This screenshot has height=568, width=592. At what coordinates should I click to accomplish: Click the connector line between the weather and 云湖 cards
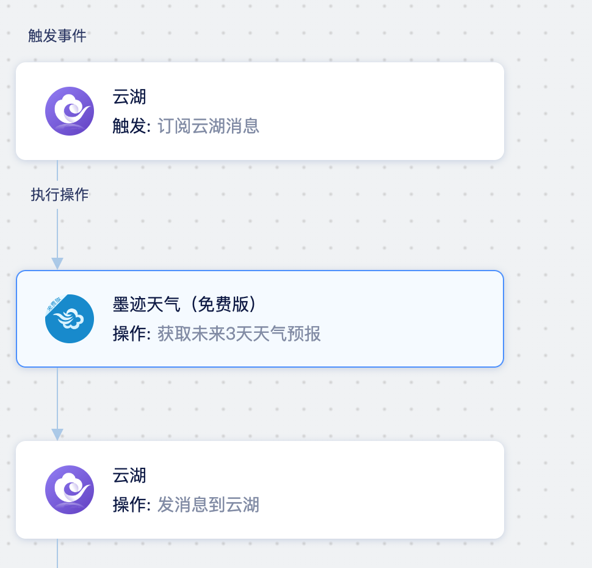tap(57, 398)
